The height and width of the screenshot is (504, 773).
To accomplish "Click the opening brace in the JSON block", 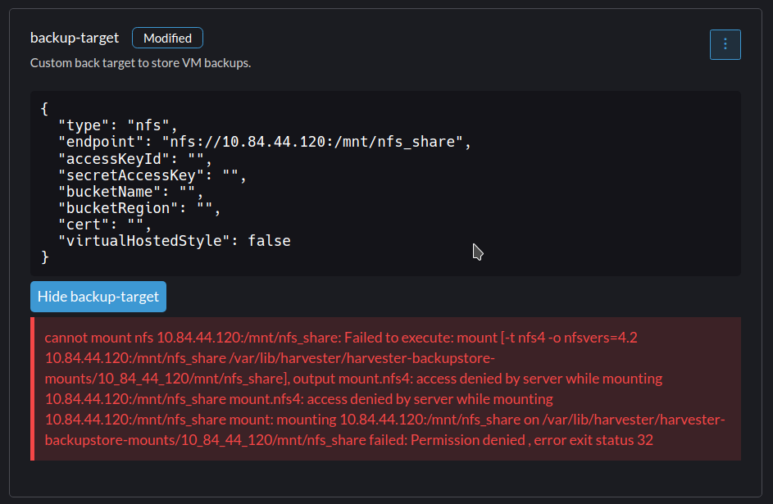I will [x=45, y=108].
